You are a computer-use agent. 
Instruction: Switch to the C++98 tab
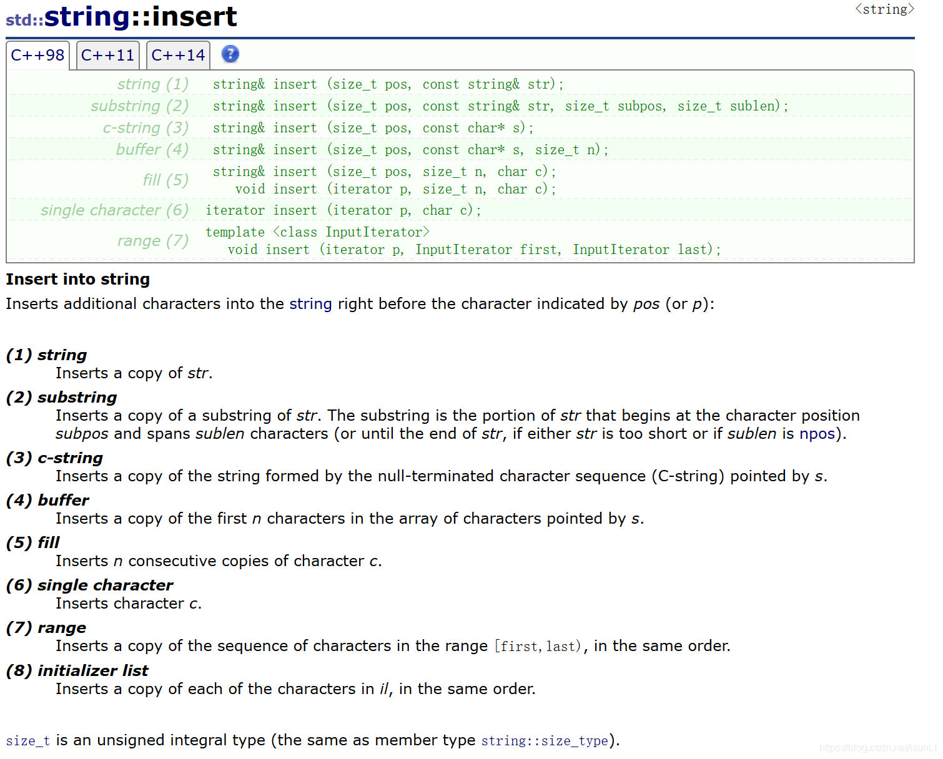37,55
